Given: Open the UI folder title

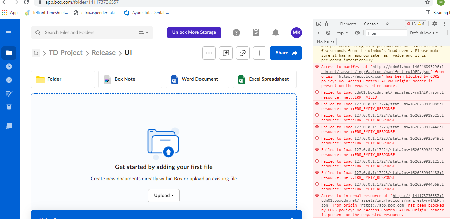Looking at the screenshot, I should [128, 53].
